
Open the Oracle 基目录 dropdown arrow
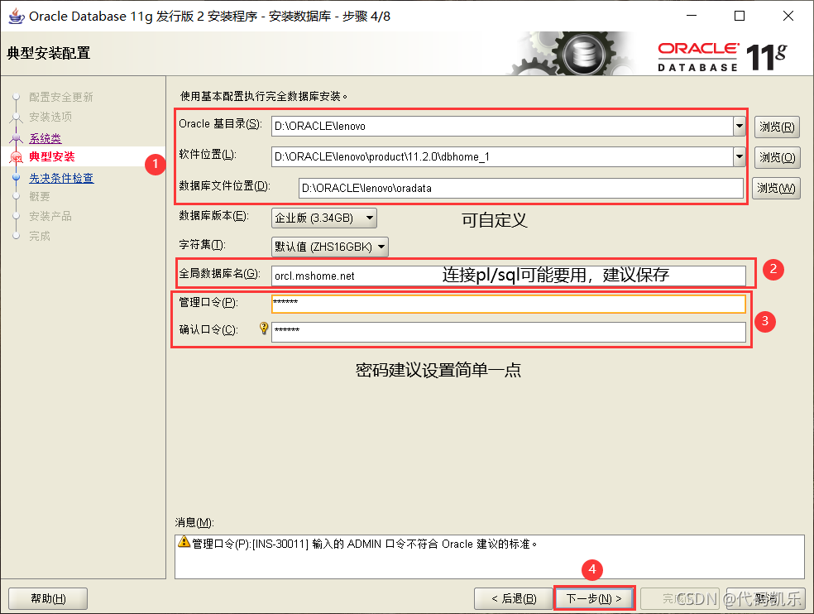[740, 126]
